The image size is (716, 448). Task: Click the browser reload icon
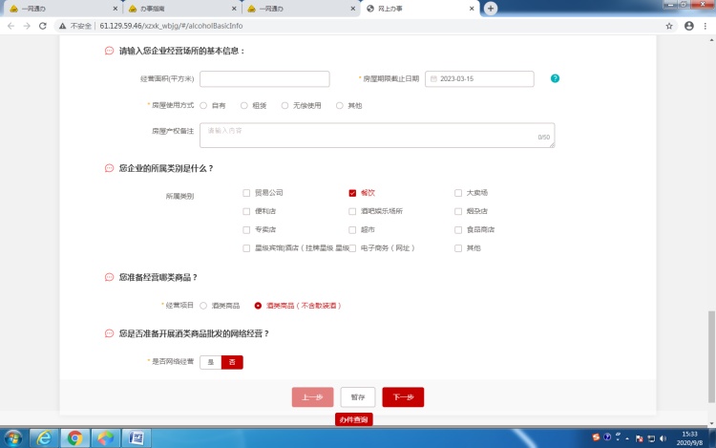[43, 26]
